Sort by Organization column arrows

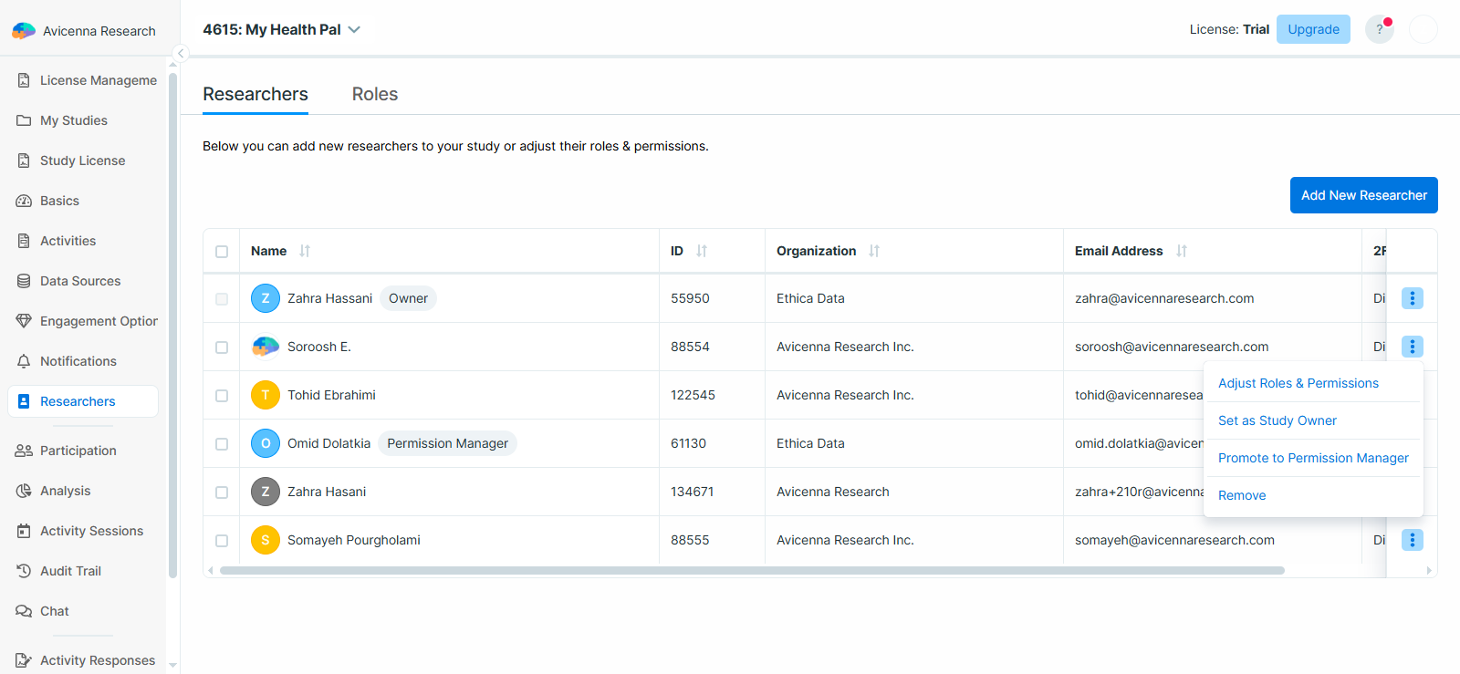click(874, 251)
